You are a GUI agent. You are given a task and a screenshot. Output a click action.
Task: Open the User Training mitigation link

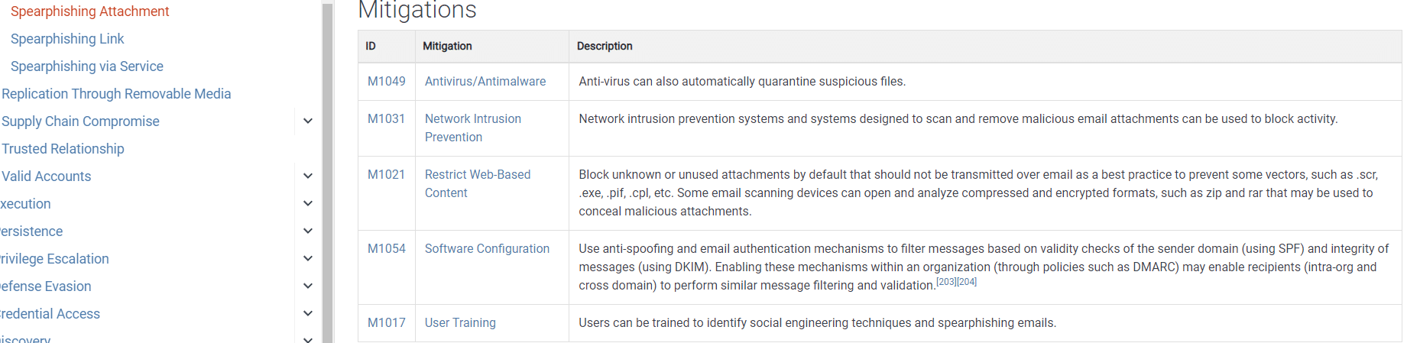pyautogui.click(x=460, y=322)
